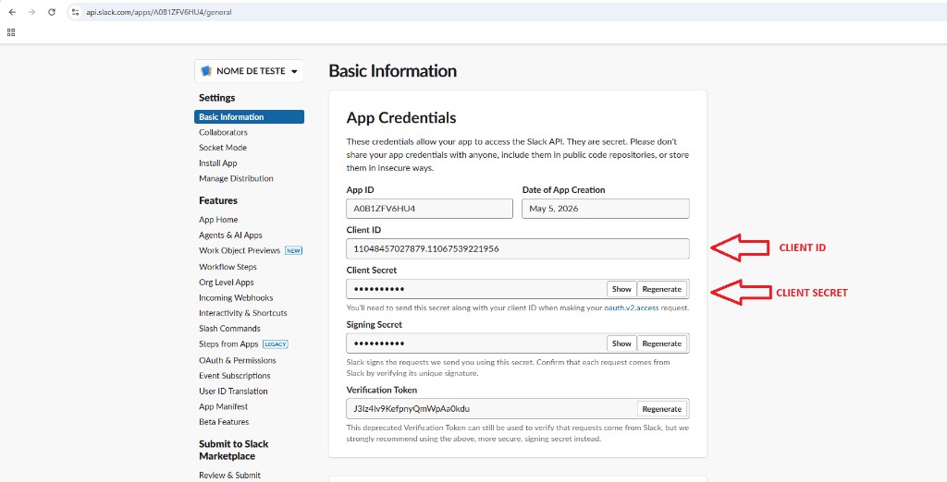Open User ID Translation page
The height and width of the screenshot is (482, 947).
point(233,391)
